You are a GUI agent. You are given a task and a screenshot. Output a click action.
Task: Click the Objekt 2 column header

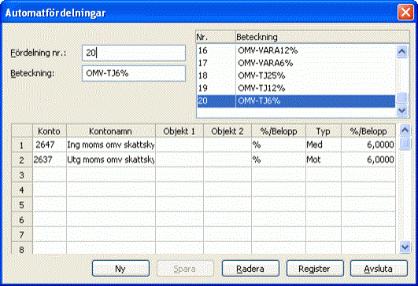(227, 131)
